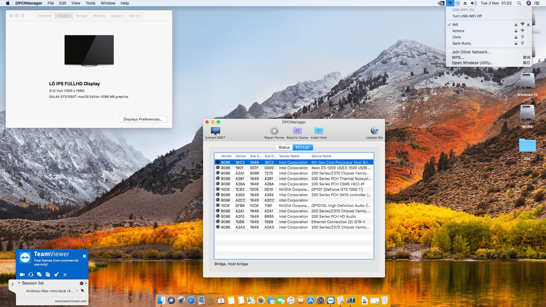
Task: Collapse the Session list triangle
Action: 19,283
